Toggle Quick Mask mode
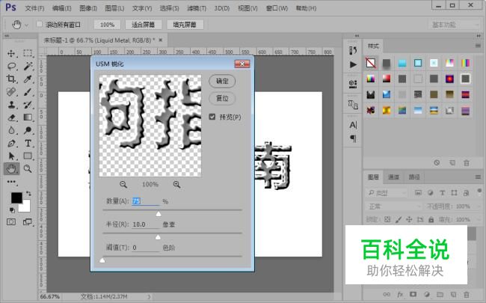 11,222
